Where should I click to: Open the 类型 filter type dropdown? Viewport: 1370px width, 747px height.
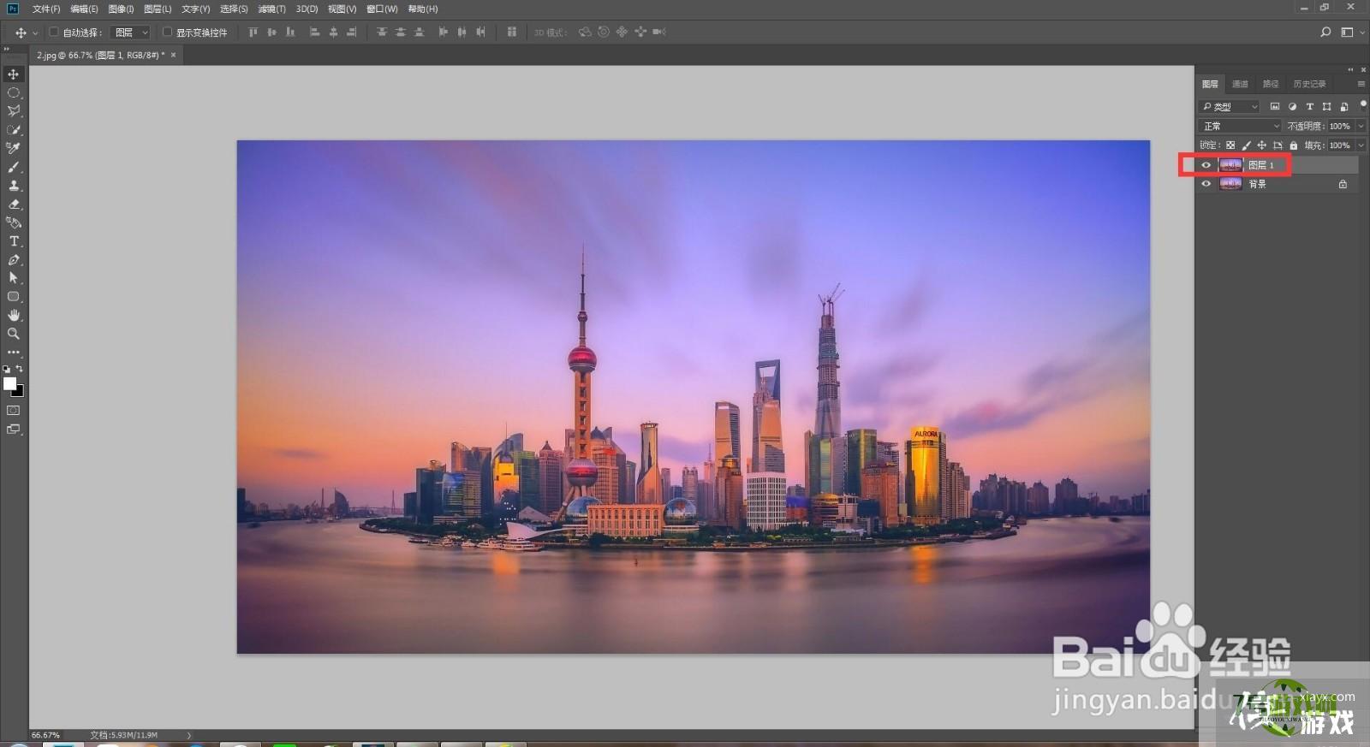[1230, 107]
